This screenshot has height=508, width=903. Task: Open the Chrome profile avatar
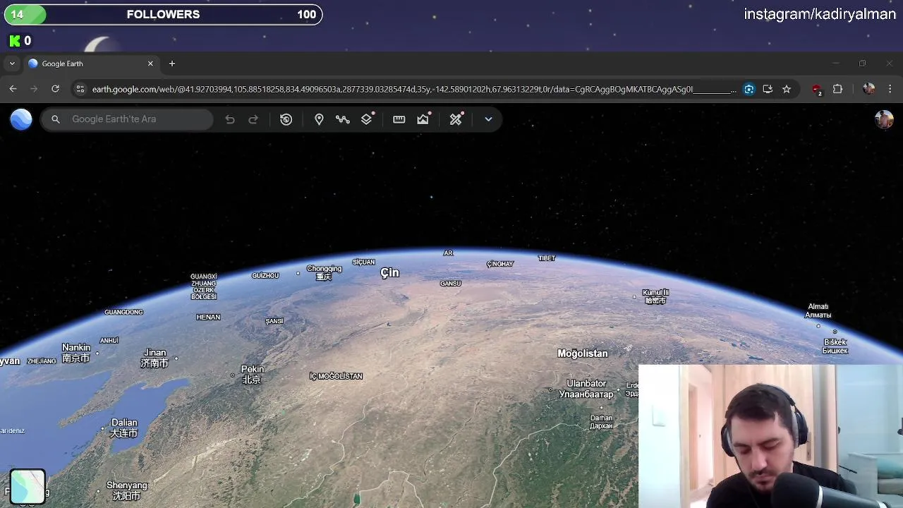868,89
